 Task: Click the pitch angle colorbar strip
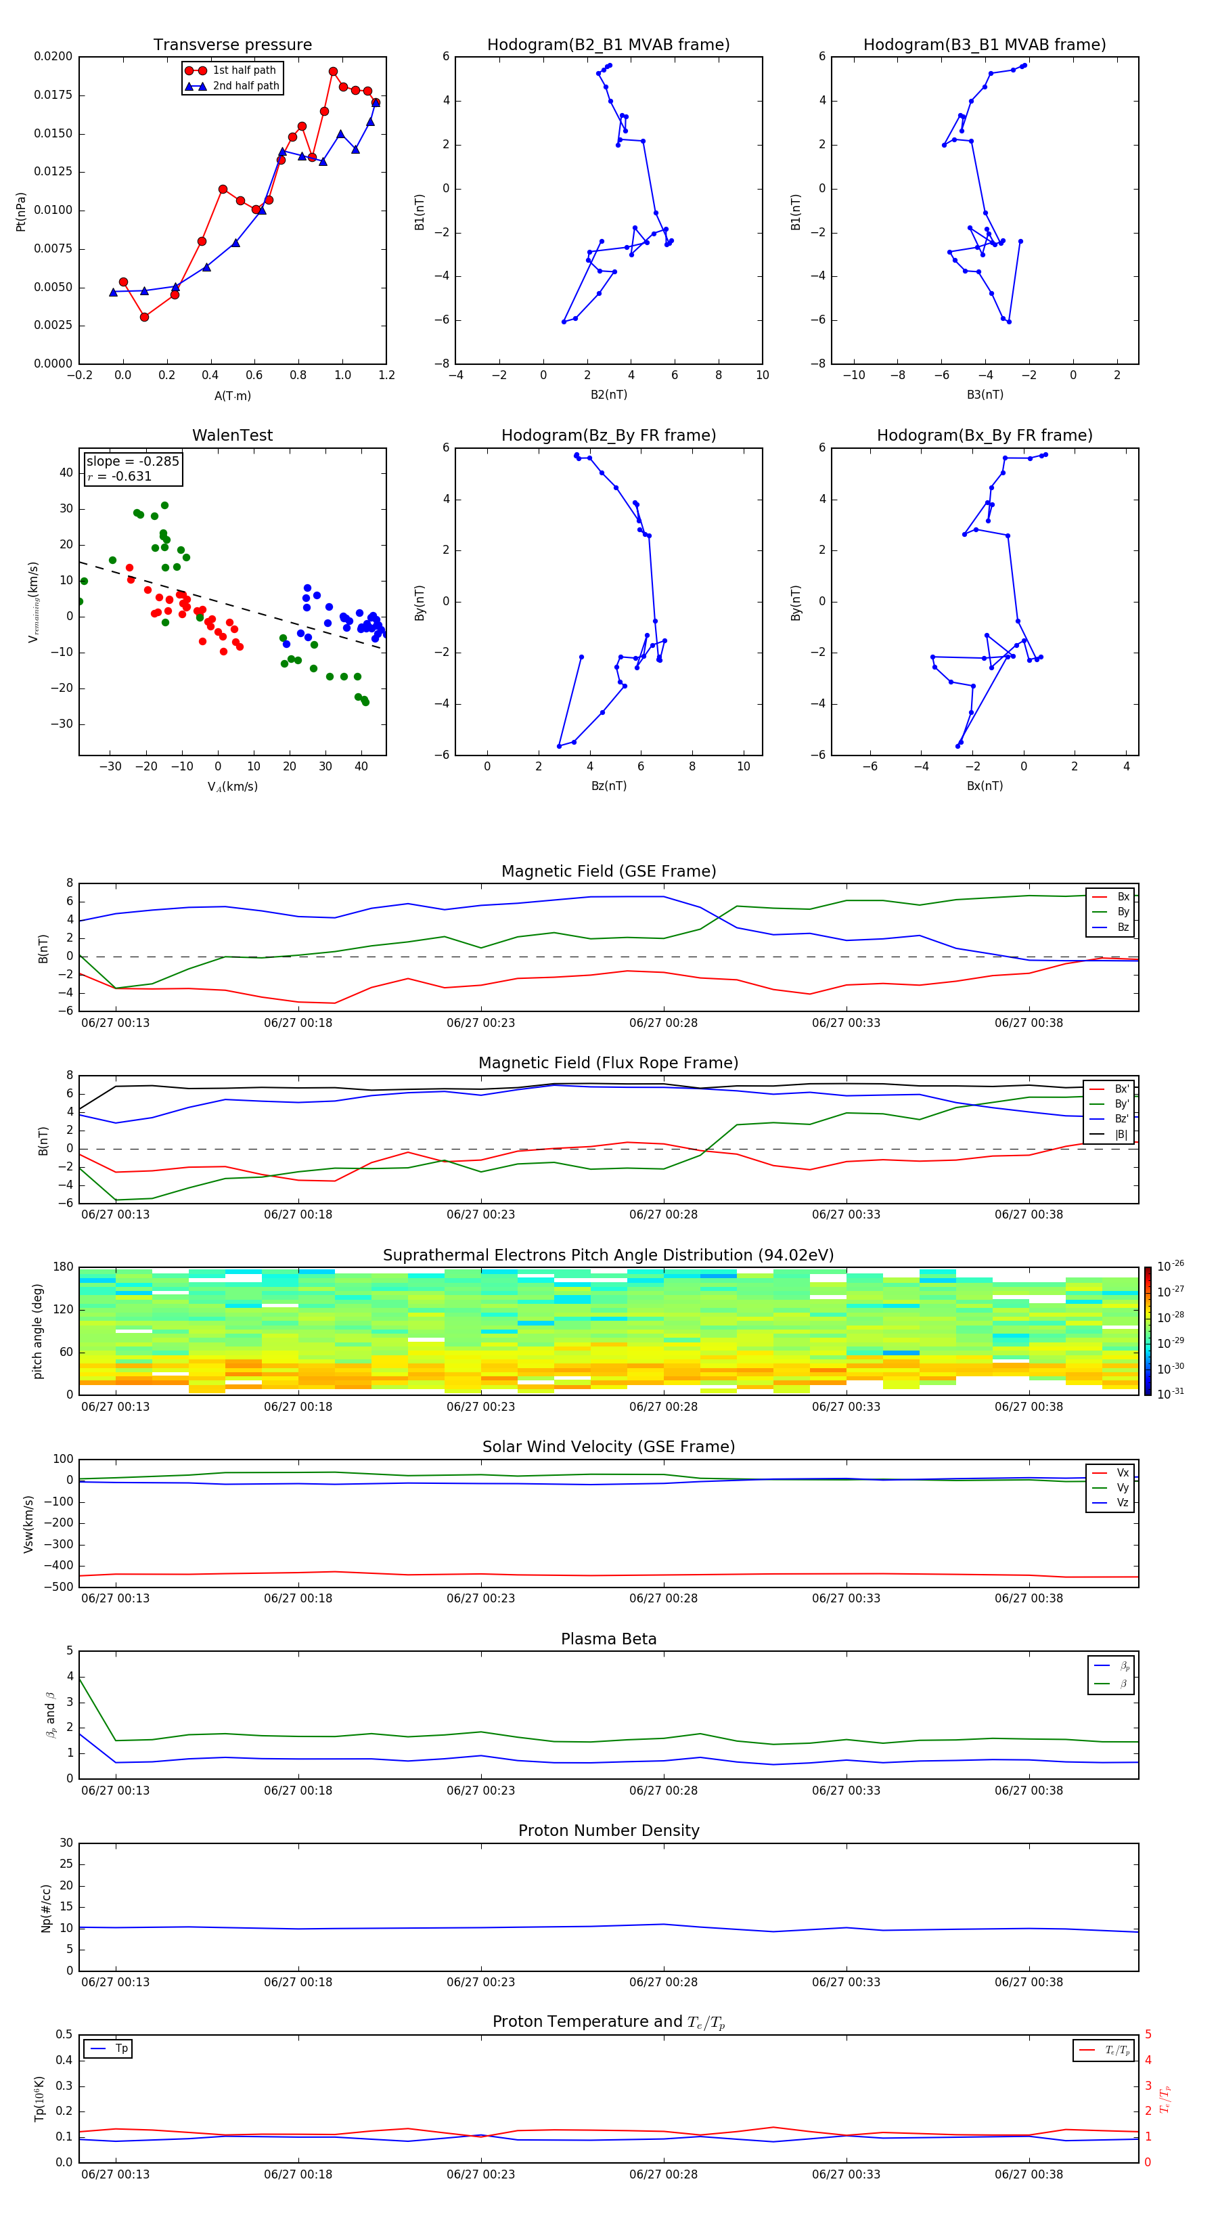coord(1148,1331)
